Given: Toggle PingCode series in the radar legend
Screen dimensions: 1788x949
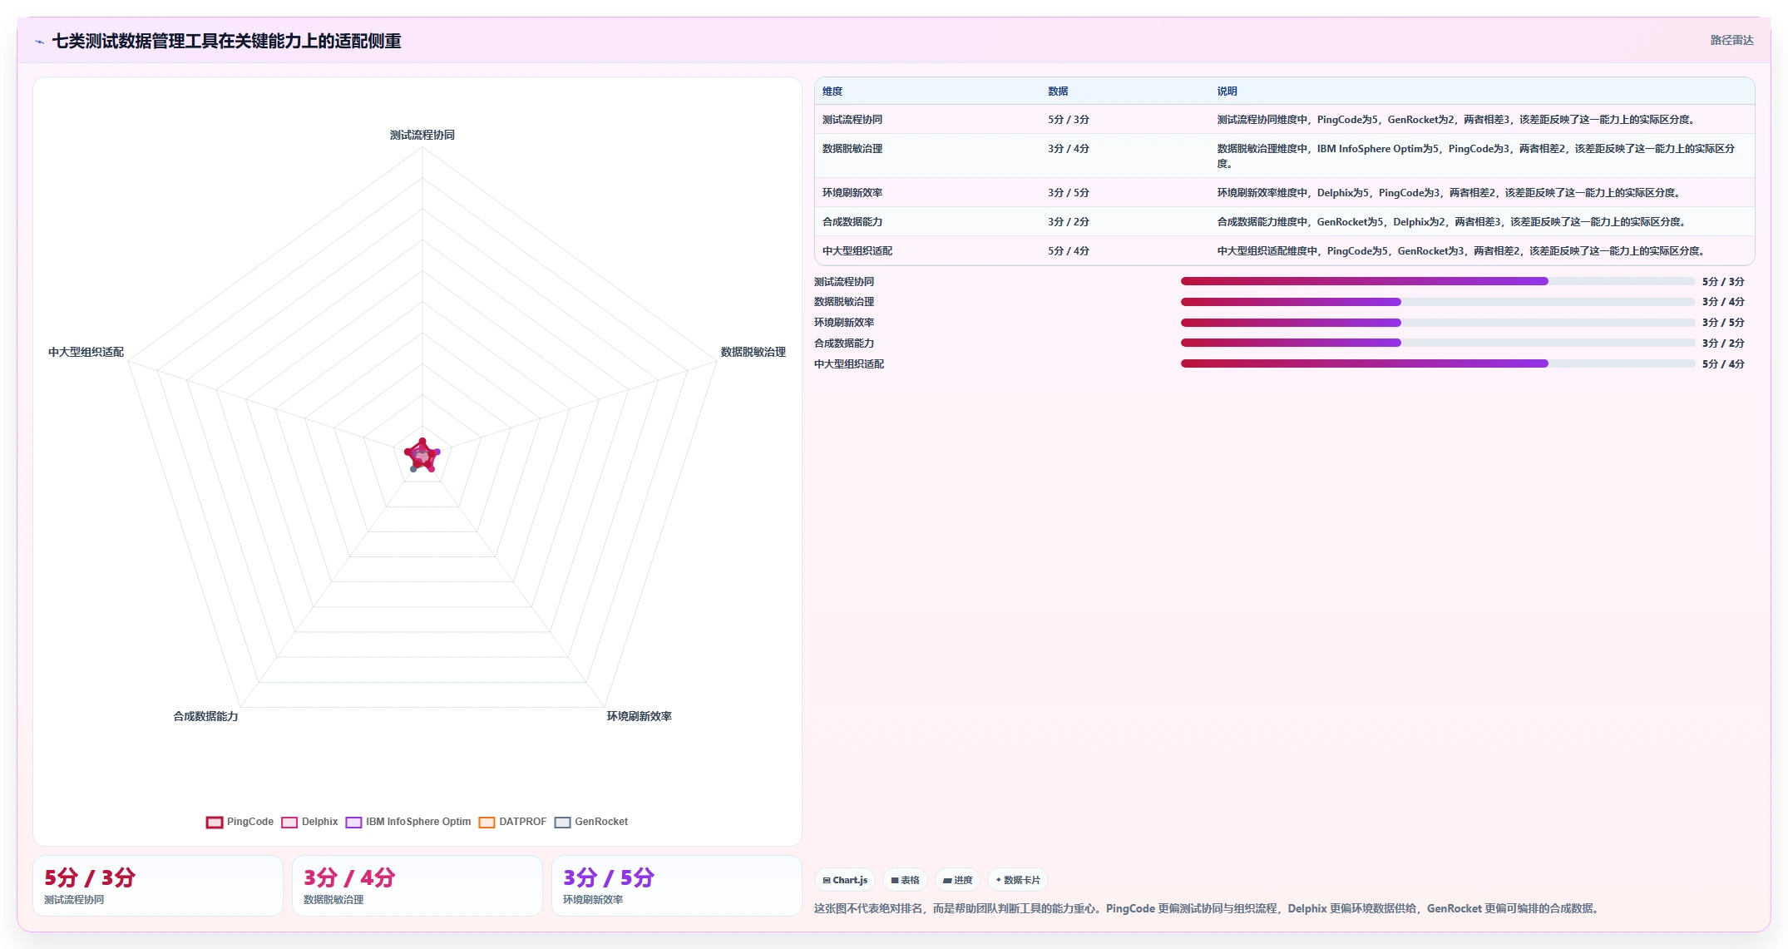Looking at the screenshot, I should click(x=240, y=822).
